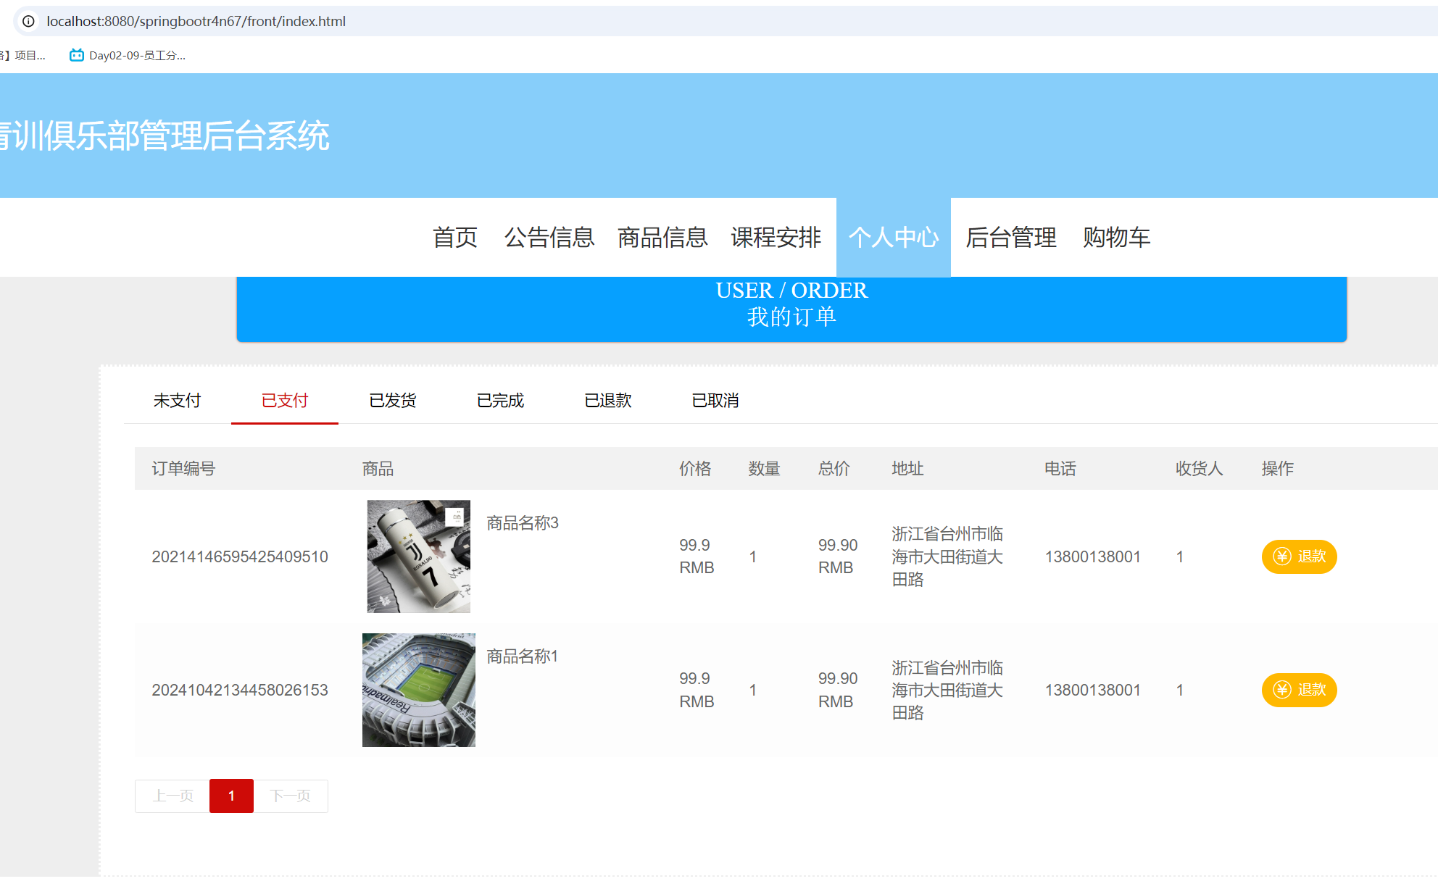The image size is (1438, 884).
Task: Switch to the 已发货 orders tab
Action: 393,400
